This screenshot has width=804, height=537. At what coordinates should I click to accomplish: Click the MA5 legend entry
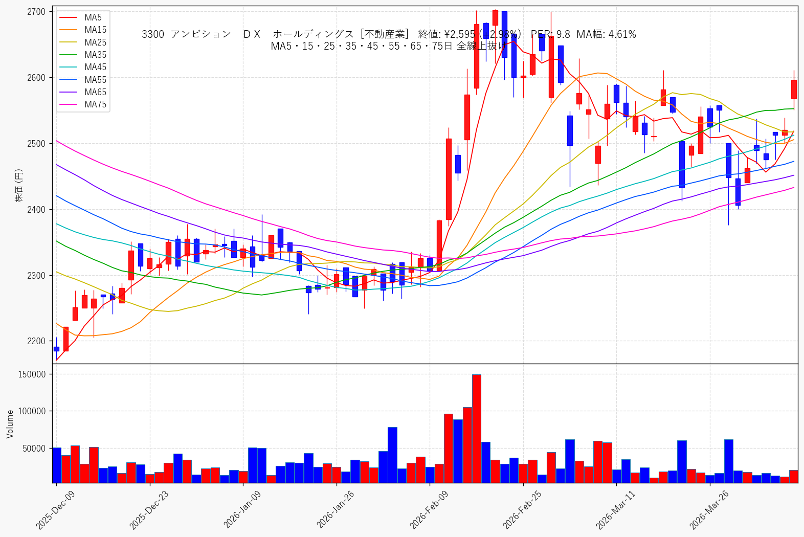pyautogui.click(x=83, y=17)
